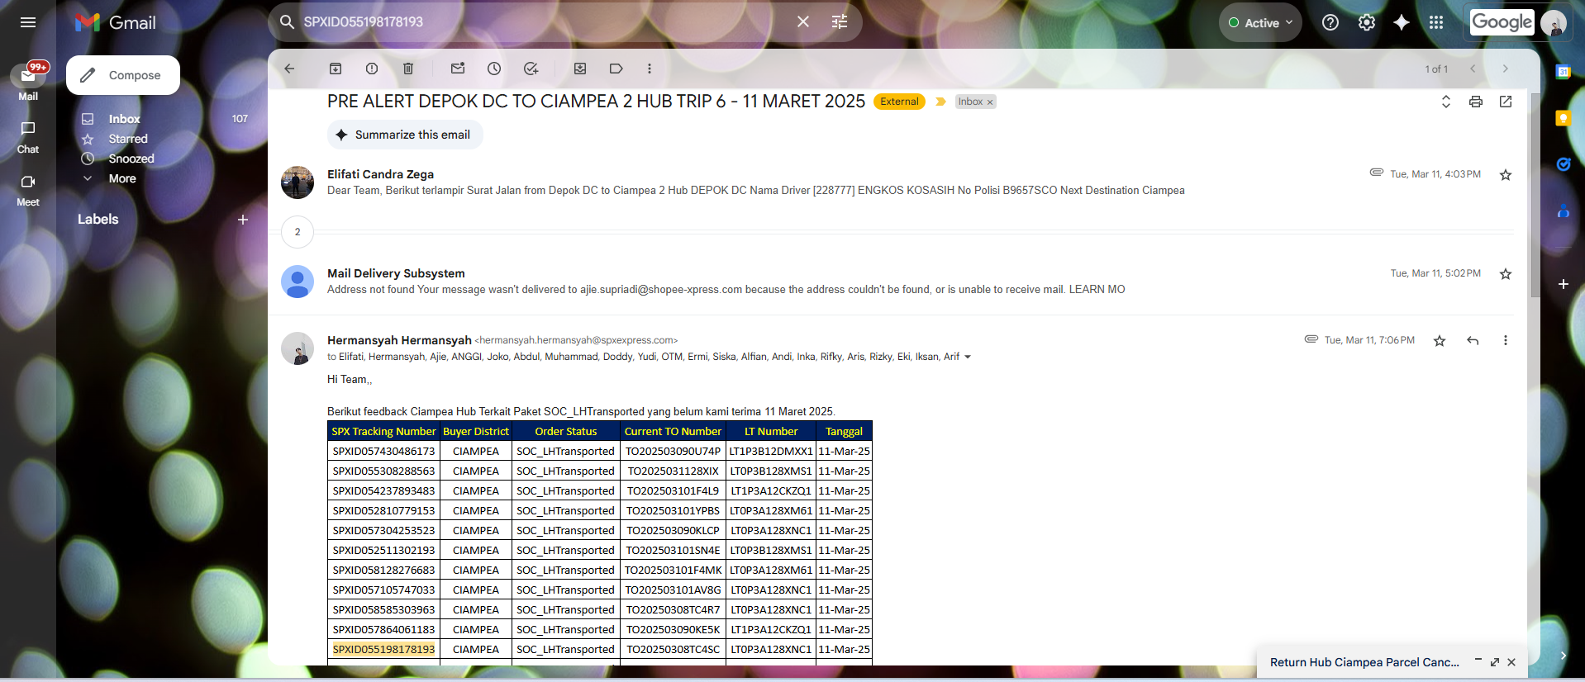1585x682 pixels.
Task: Open the Snoozed folder
Action: click(131, 159)
